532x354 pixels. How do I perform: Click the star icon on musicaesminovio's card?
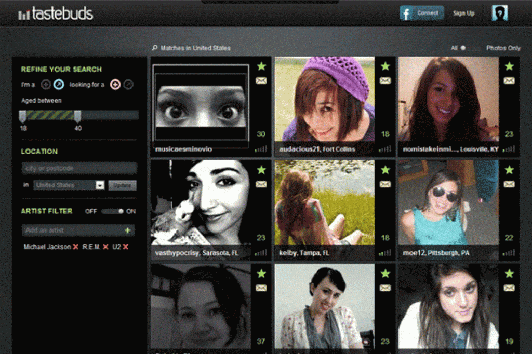(261, 66)
